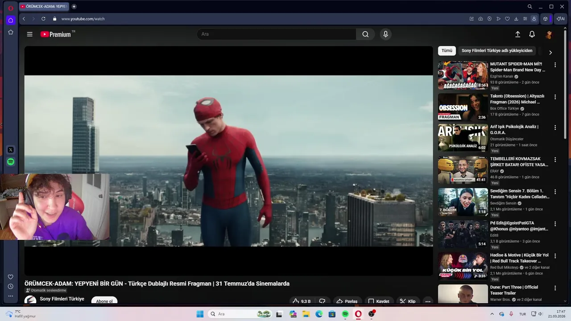The image size is (571, 321).
Task: Open Opera sidebar bookmarks star
Action: (x=11, y=32)
